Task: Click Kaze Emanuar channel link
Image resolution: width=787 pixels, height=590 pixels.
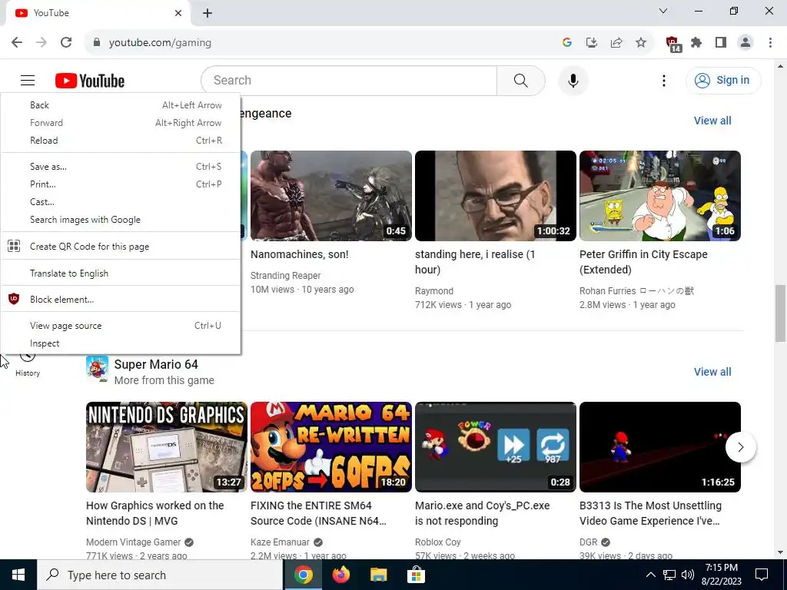Action: 280,542
